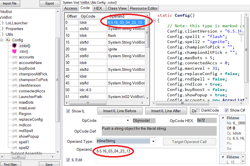The image size is (250, 166).
Task: Click the Target Operand Call button
Action: pos(189,142)
